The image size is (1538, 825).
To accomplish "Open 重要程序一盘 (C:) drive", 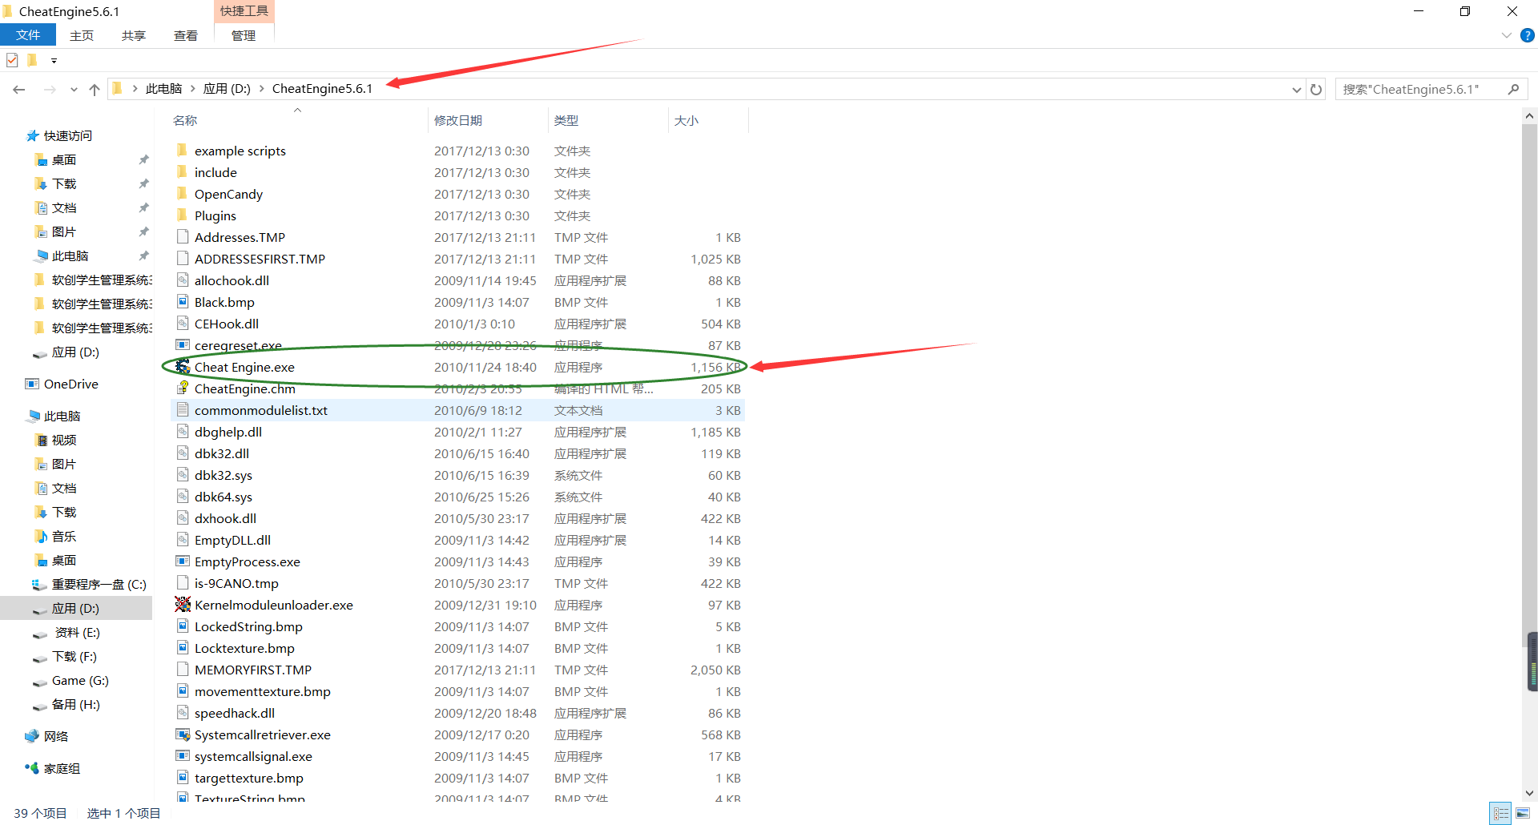I will 99,585.
